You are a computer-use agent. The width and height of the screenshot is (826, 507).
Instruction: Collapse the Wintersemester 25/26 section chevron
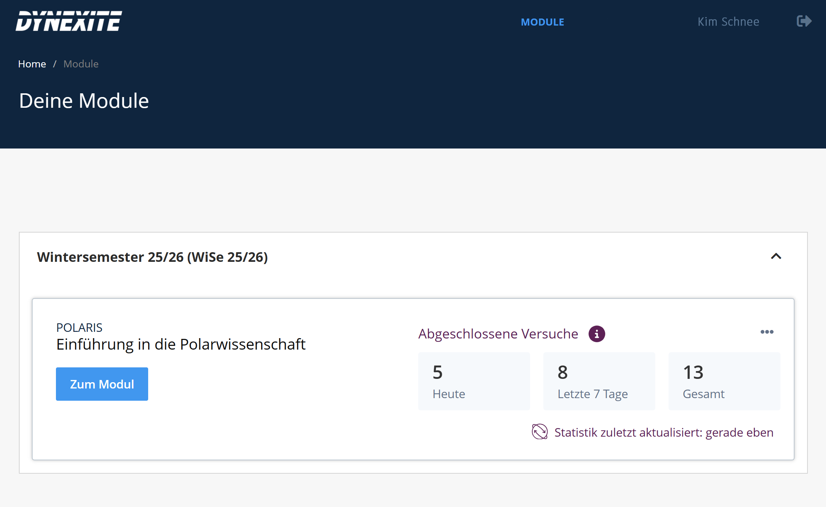click(x=776, y=256)
